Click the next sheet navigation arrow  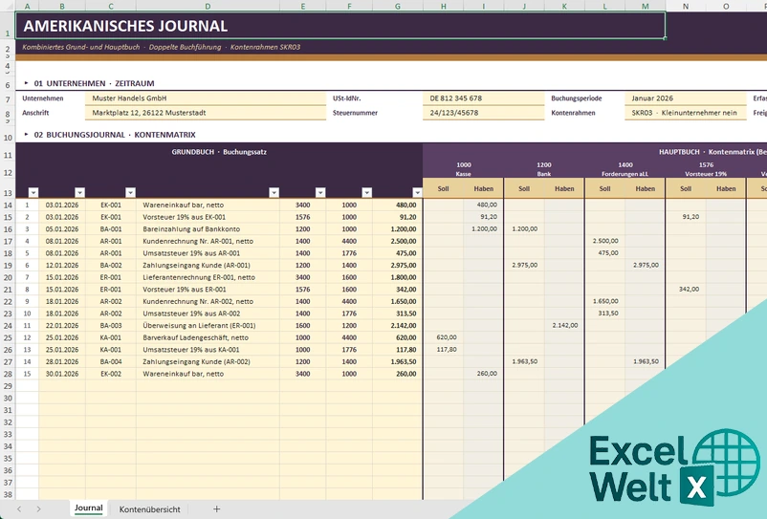pos(38,509)
